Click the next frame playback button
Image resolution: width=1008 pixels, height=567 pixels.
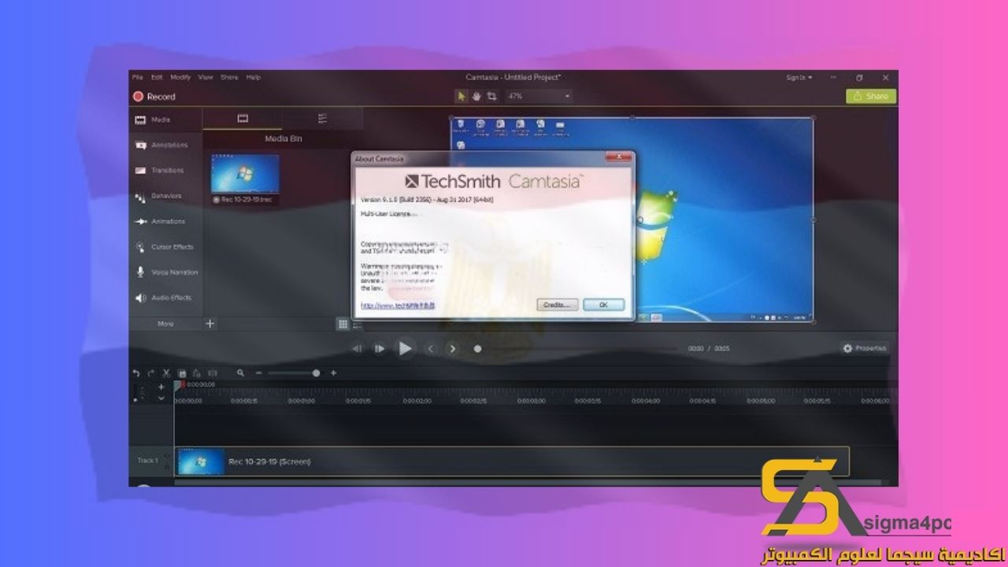click(380, 348)
